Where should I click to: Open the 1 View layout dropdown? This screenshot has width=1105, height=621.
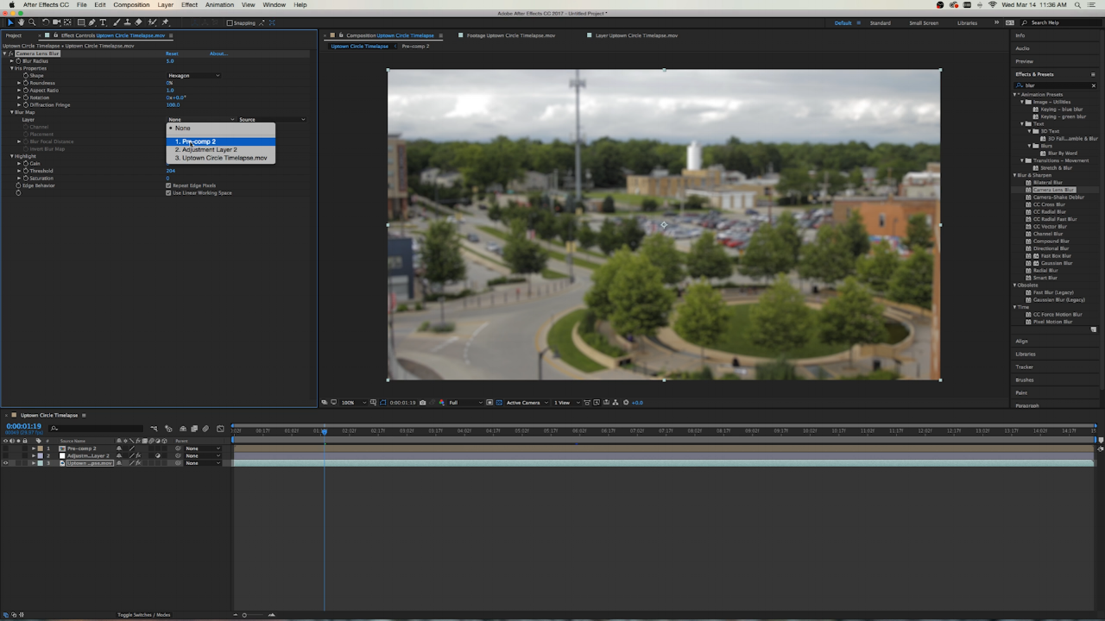pyautogui.click(x=566, y=403)
